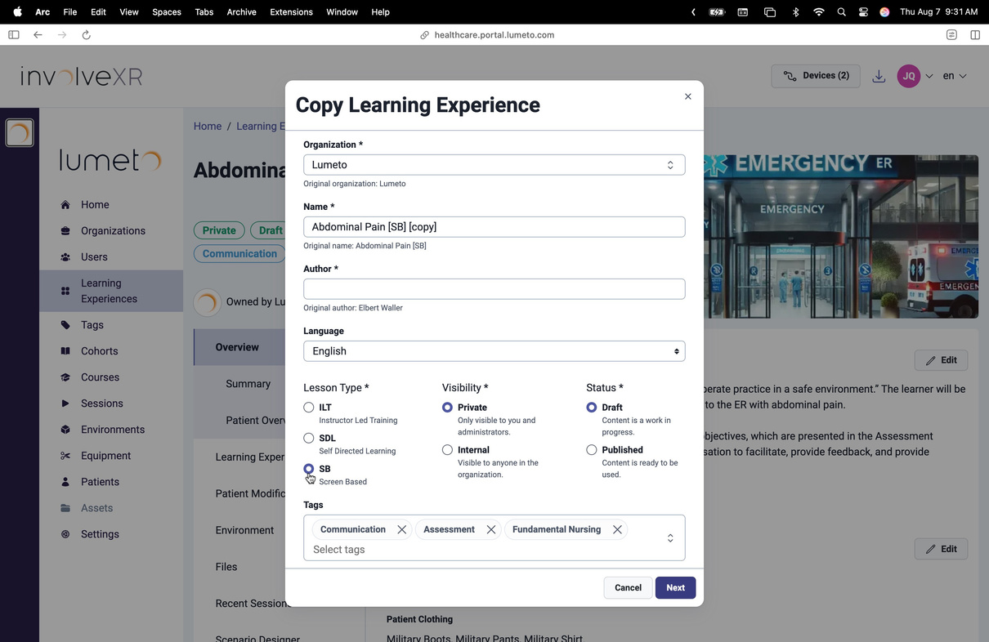Select Private visibility radio

pos(447,407)
